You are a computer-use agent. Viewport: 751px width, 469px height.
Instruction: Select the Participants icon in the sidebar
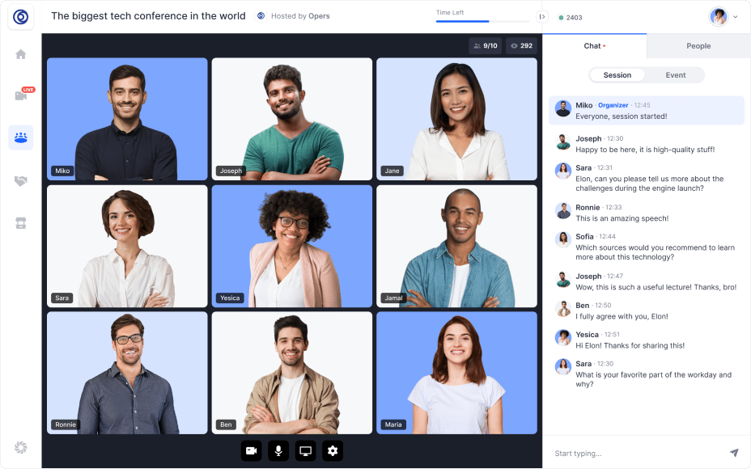tap(21, 137)
